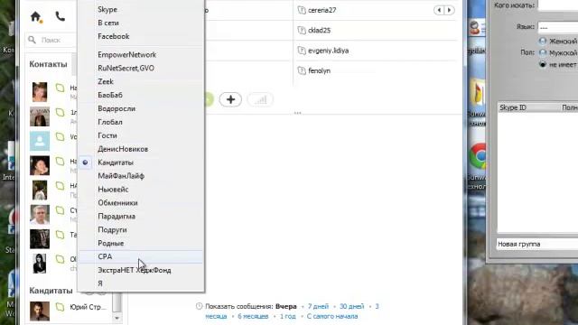Click the Search (Поиск) field in Skype
The height and width of the screenshot is (325, 578).
click(x=51, y=40)
